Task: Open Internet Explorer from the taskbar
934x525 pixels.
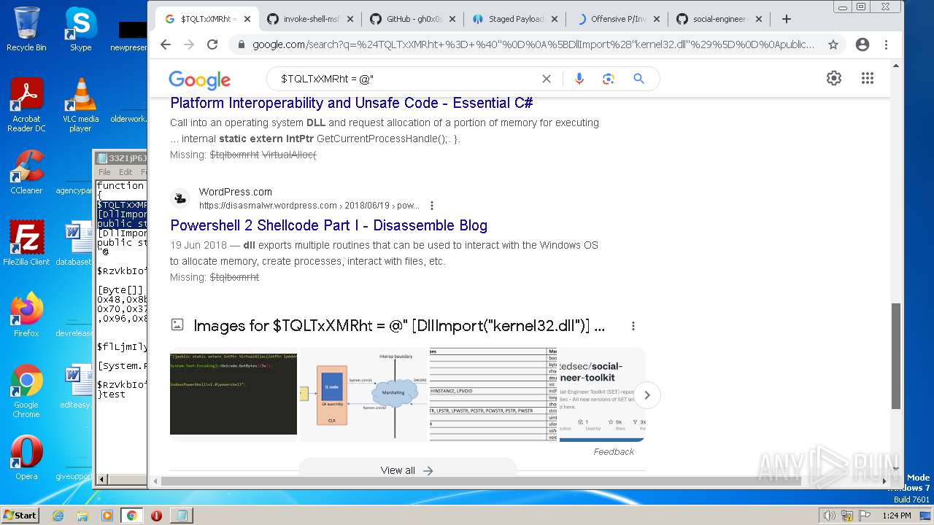Action: [58, 516]
